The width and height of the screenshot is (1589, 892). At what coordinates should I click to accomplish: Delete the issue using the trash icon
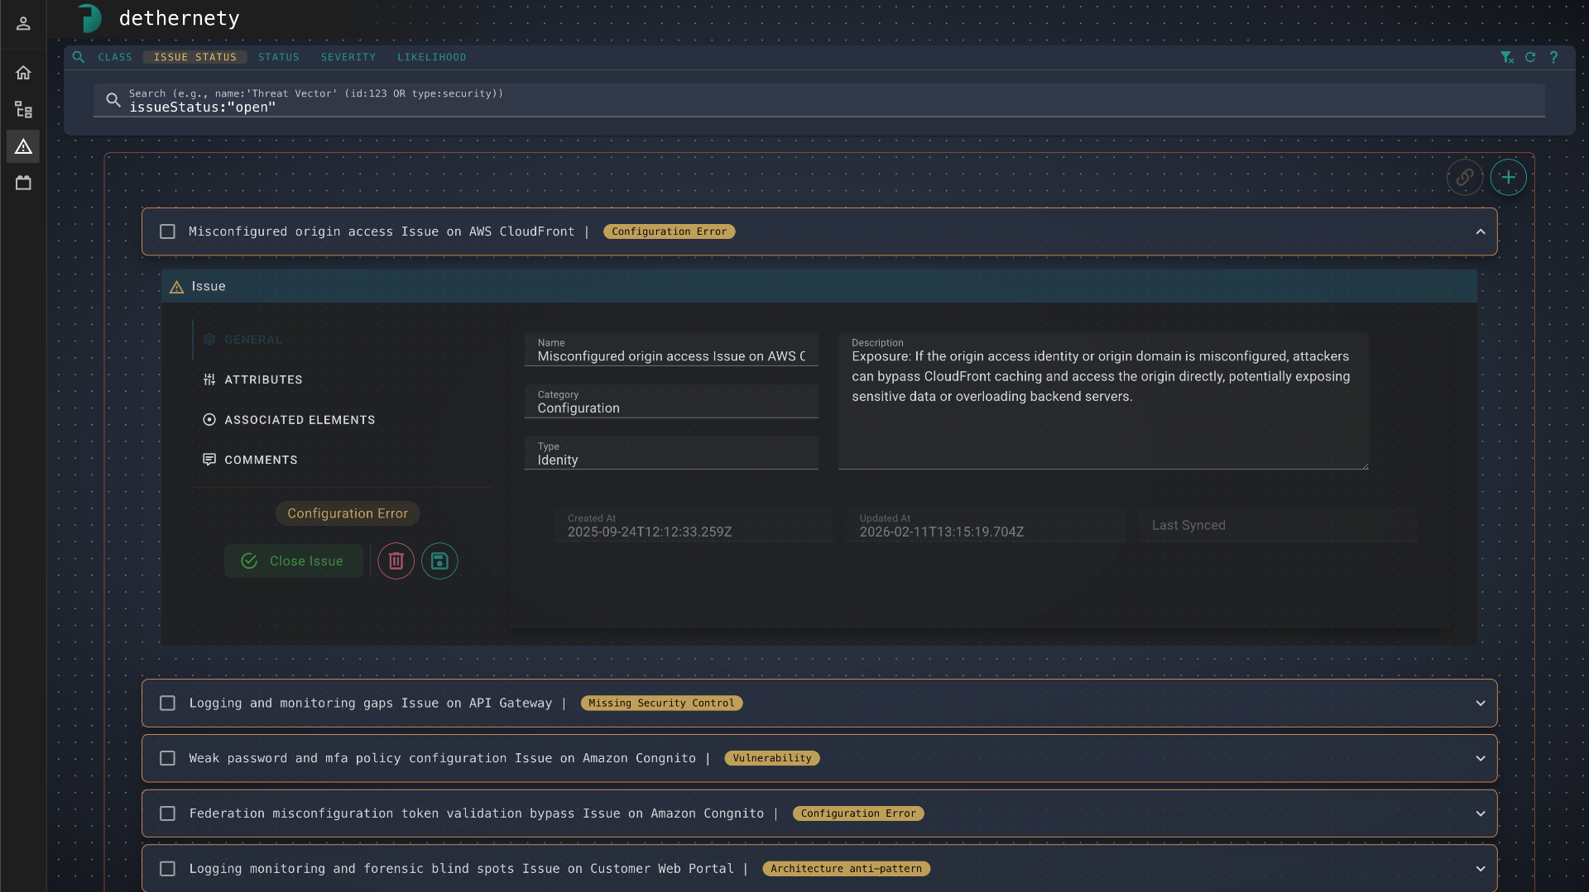(x=395, y=560)
